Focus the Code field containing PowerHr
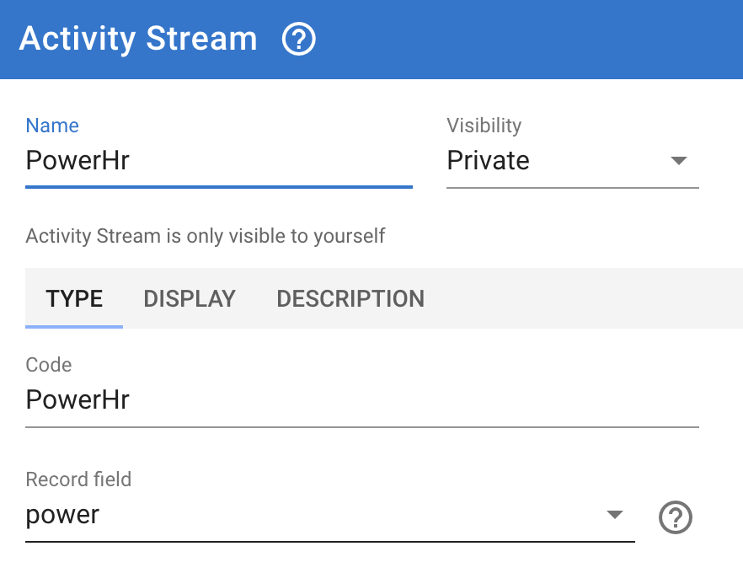This screenshot has width=743, height=573. point(362,399)
